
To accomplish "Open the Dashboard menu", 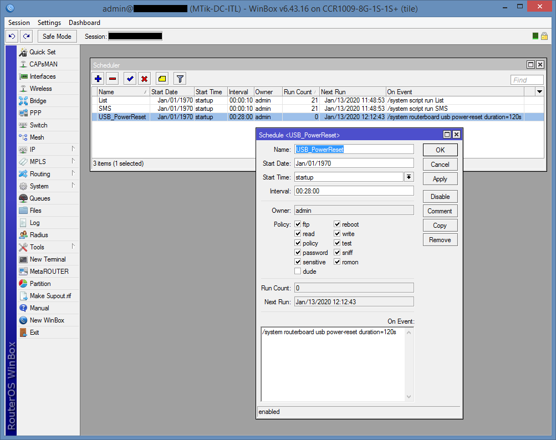I will (84, 23).
